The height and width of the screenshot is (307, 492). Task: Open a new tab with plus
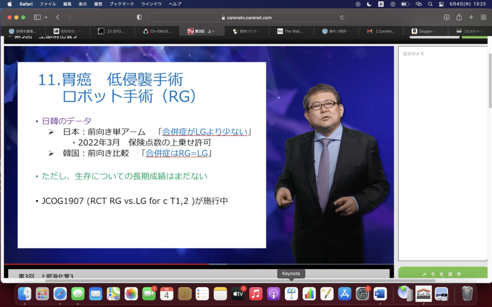tap(471, 17)
